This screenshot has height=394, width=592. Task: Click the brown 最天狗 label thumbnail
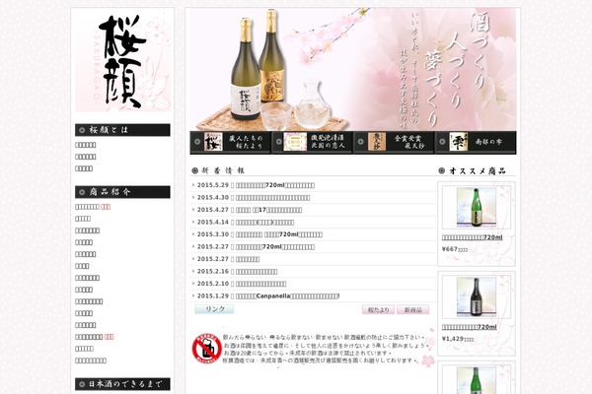[377, 142]
